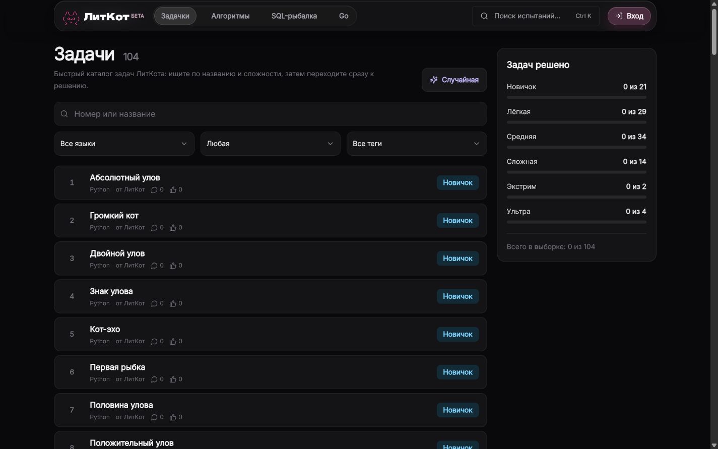Open the Все теги filter dropdown
This screenshot has height=449, width=718.
click(x=417, y=144)
